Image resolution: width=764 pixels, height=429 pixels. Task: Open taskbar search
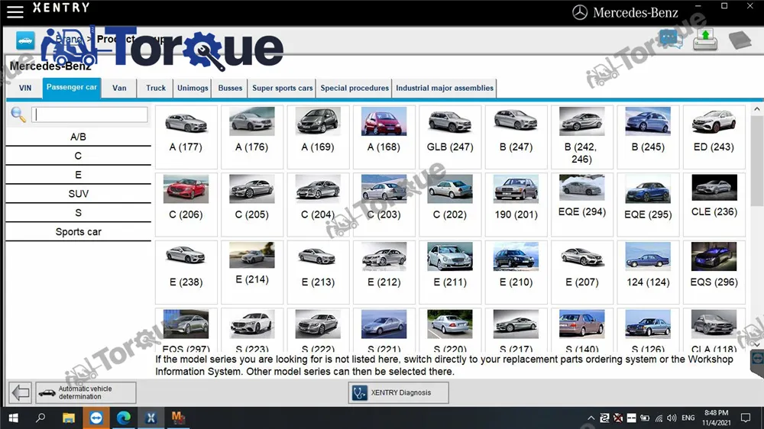(40, 418)
